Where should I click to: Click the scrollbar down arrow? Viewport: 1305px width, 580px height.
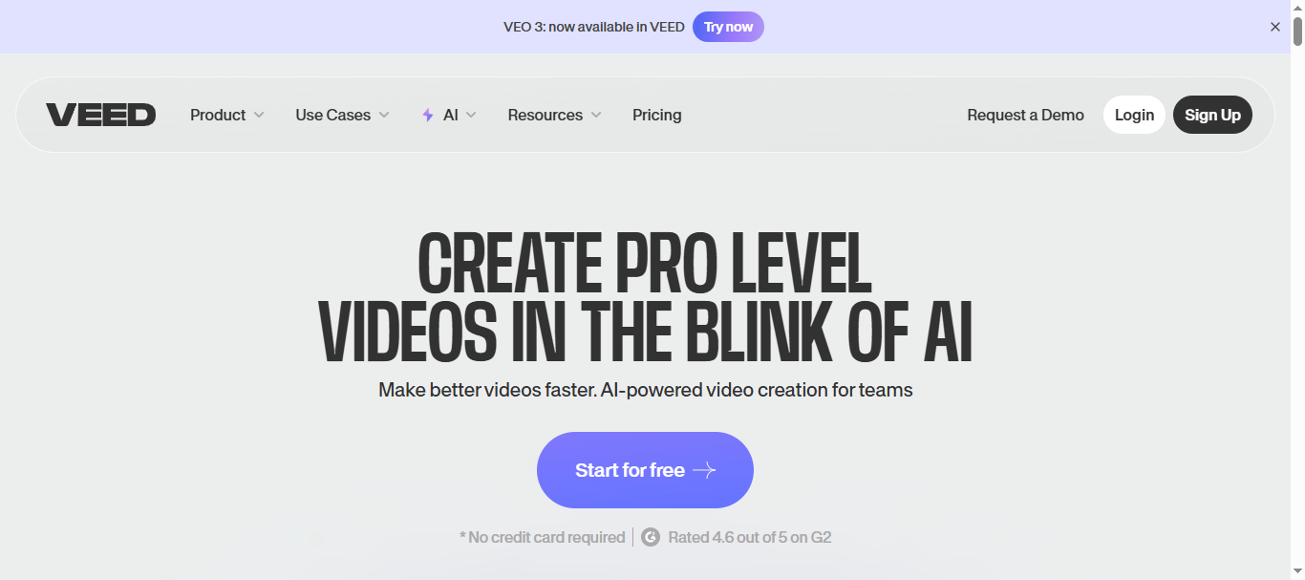(1297, 572)
